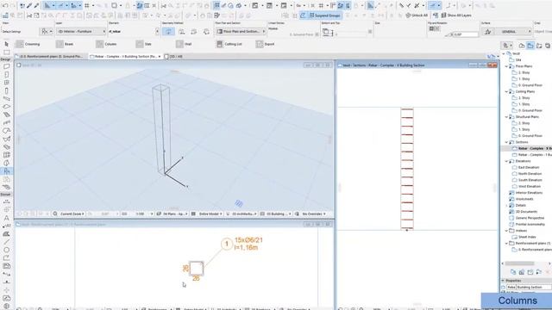
Task: Open the Default Settings dropdown
Action: pos(47,32)
